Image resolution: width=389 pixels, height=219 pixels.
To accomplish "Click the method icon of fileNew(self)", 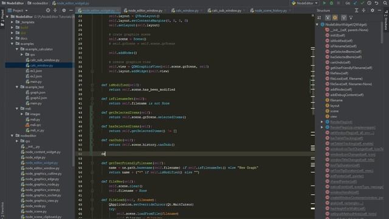I will [x=327, y=73].
